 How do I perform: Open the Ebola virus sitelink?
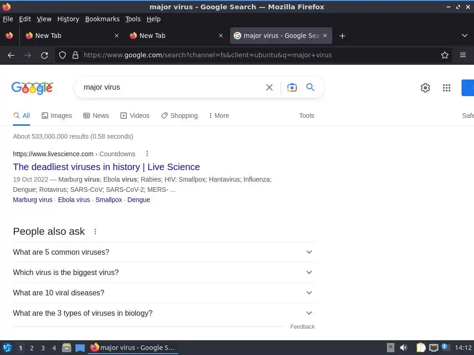tap(74, 200)
